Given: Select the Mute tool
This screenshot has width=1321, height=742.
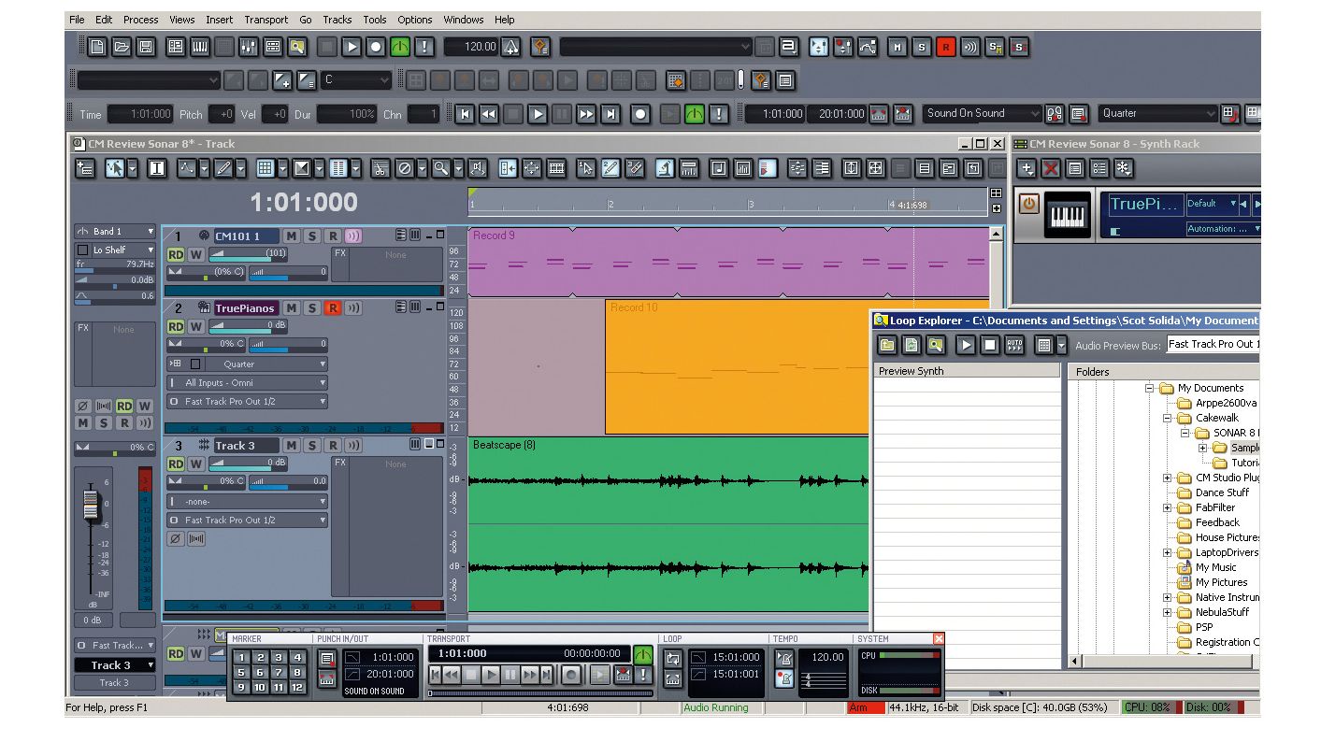Looking at the screenshot, I should 405,168.
